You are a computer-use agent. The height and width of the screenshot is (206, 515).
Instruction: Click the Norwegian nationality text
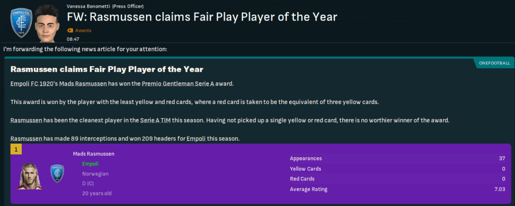coord(95,174)
